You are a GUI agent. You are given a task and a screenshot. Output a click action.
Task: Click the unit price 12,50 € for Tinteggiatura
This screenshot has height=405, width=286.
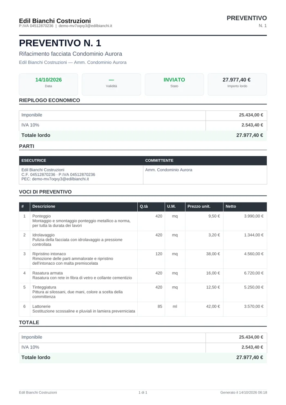(x=213, y=287)
